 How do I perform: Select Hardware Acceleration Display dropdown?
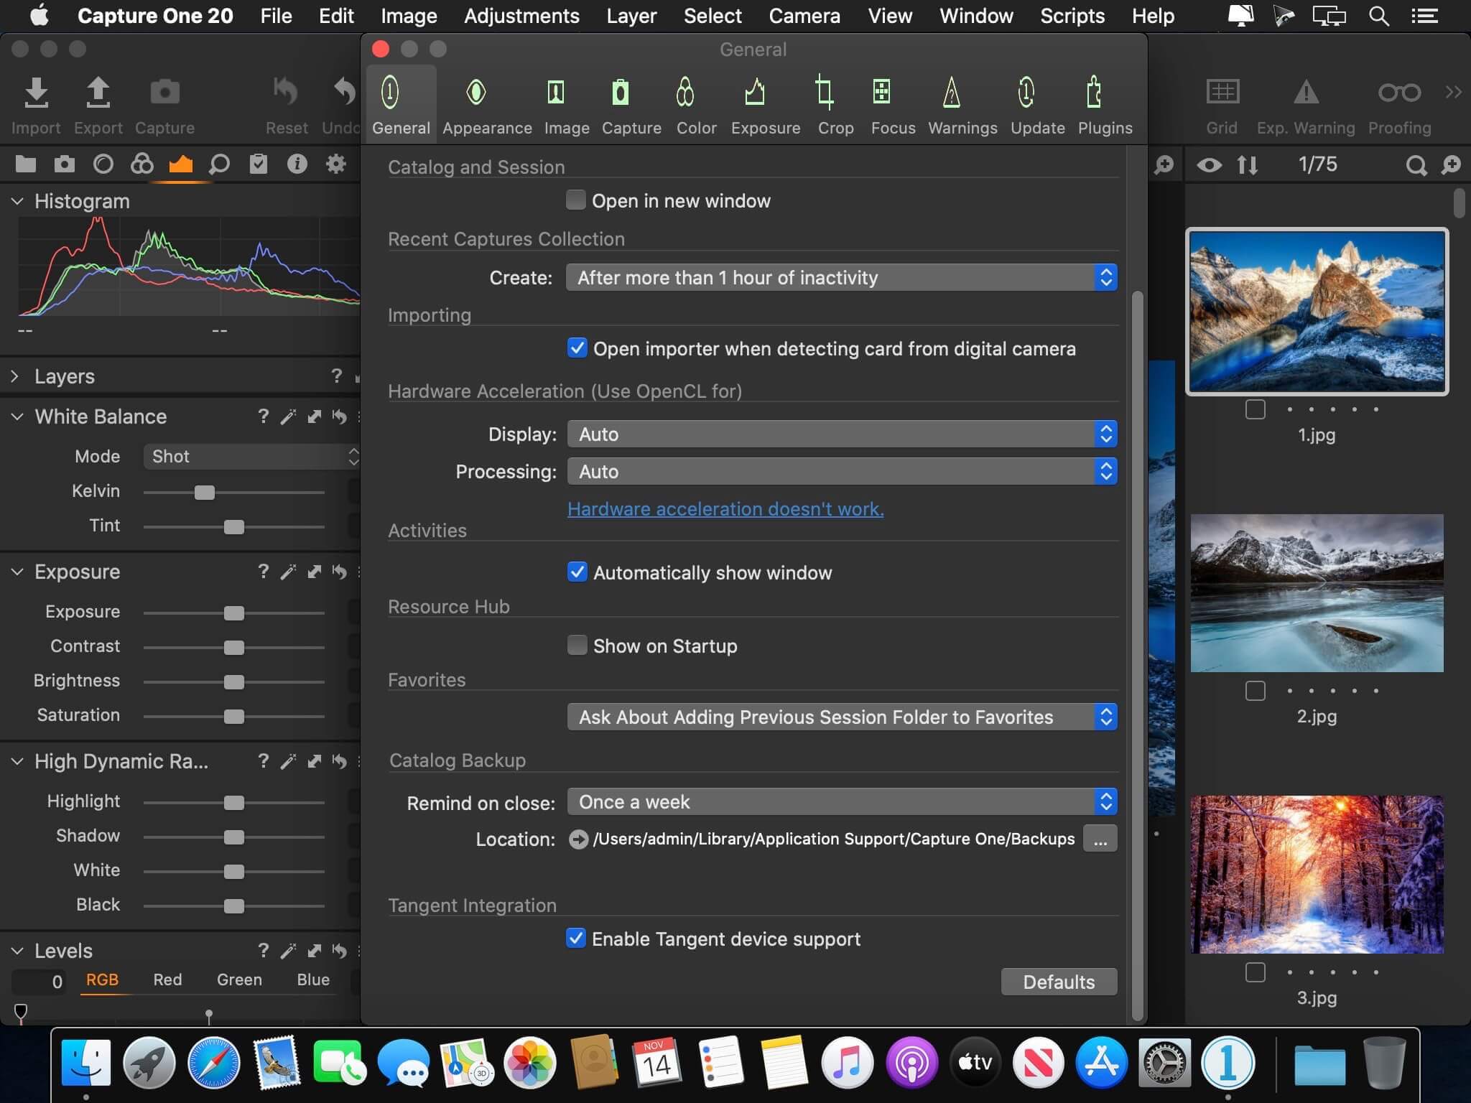841,433
